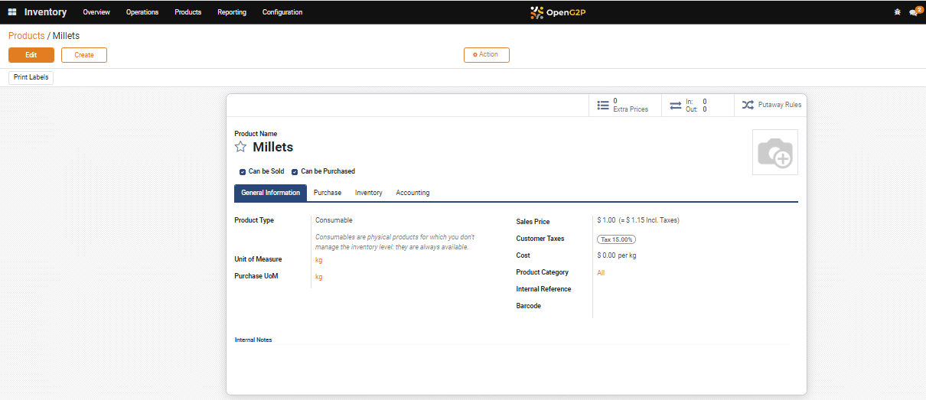Switch to the Purchase tab
This screenshot has height=400, width=926.
click(328, 193)
